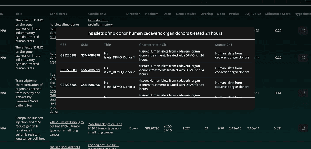The height and width of the screenshot is (149, 311).
Task: Select date value 2022-01-15
Action: 168,128
